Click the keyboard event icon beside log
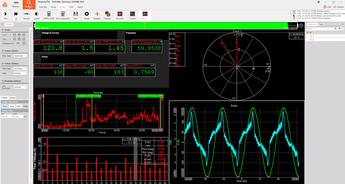This screenshot has height=184, width=345. 294,11
